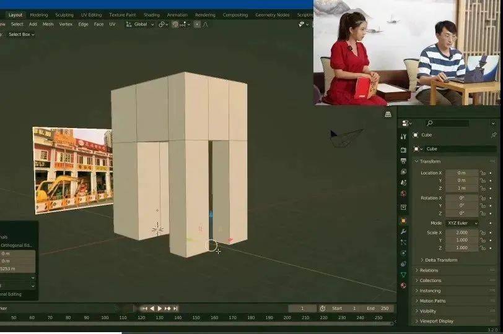Open the properties editor type menu

(x=407, y=123)
